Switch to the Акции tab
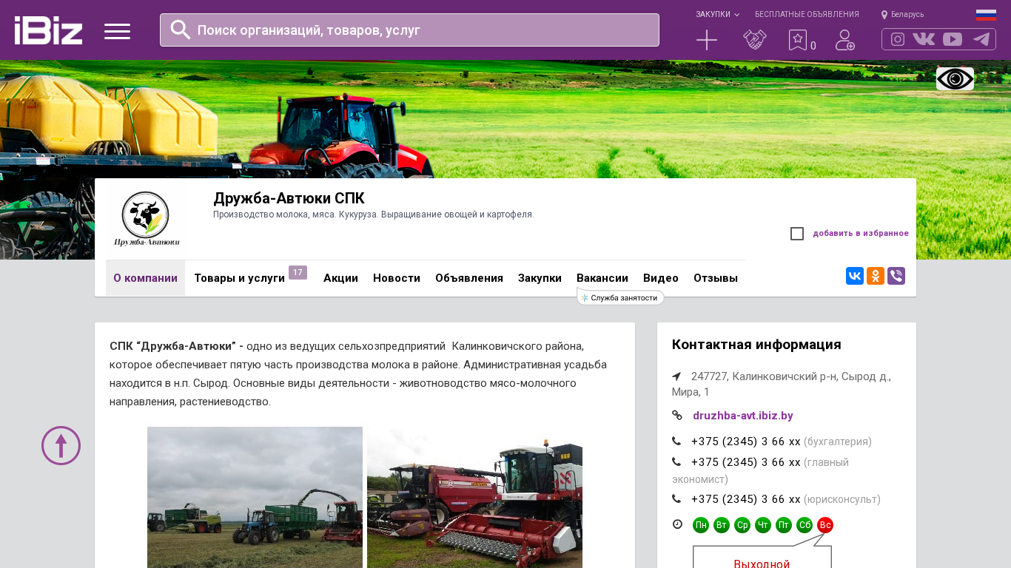Image resolution: width=1011 pixels, height=568 pixels. (x=340, y=278)
